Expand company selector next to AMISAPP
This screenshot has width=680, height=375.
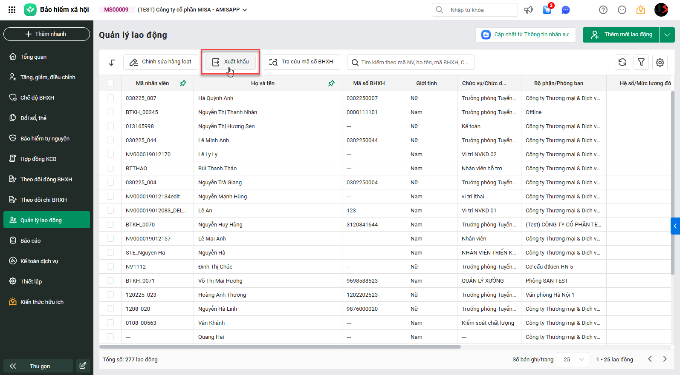click(245, 10)
